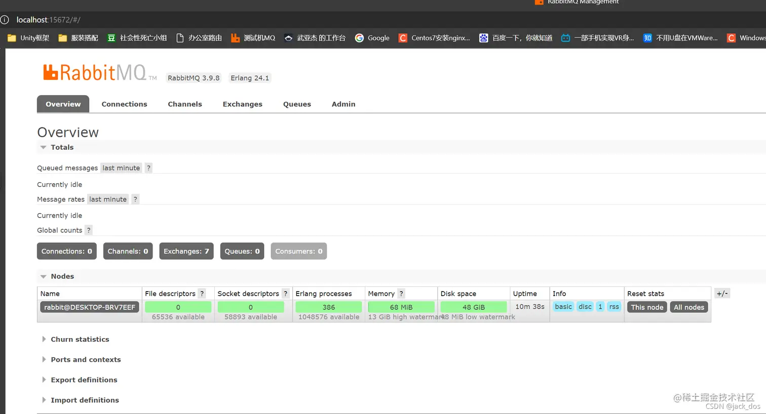The height and width of the screenshot is (414, 766).
Task: Click the 1048576 available text
Action: [329, 317]
